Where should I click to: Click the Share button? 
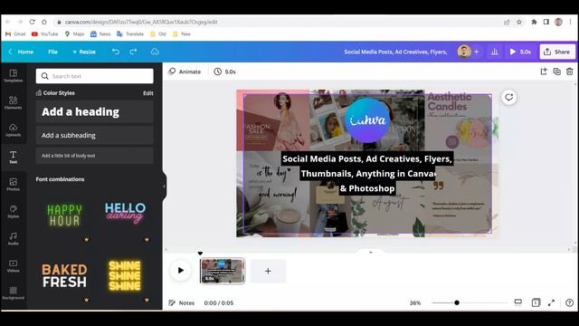coord(557,52)
